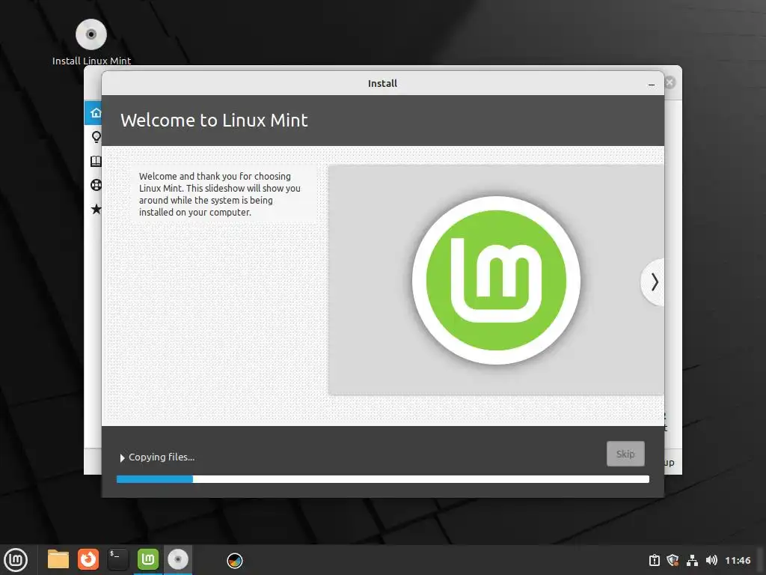Open the lifebuoy Help sidebar icon

point(96,185)
